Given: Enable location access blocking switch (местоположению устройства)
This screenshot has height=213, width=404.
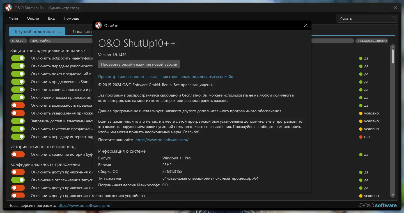Looking at the screenshot, I should point(18,196).
